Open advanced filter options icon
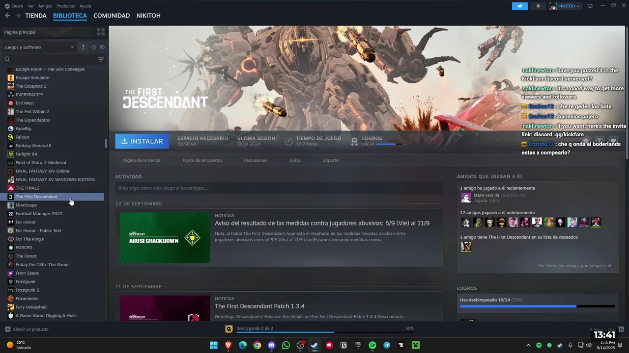The image size is (629, 353). 101,59
